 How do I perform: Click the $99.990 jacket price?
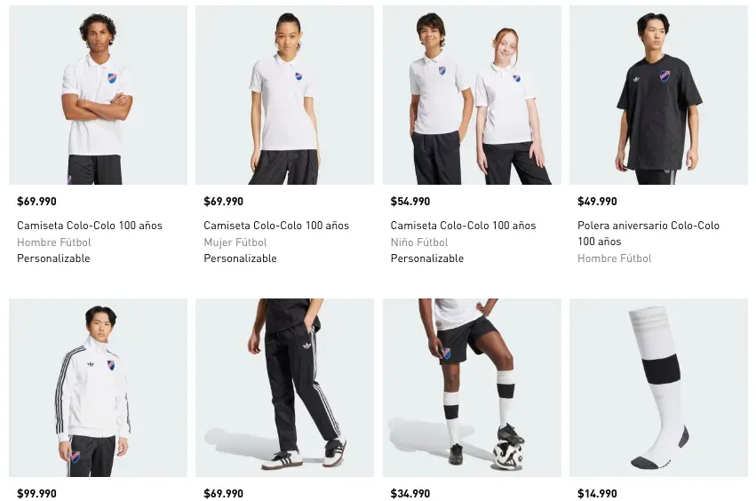click(x=36, y=494)
